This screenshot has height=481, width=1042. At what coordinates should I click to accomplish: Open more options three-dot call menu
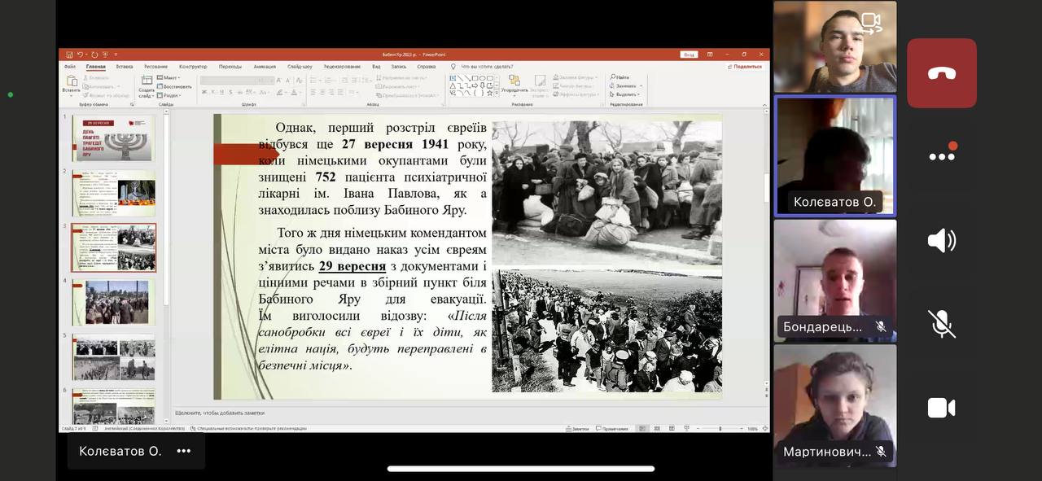click(941, 156)
